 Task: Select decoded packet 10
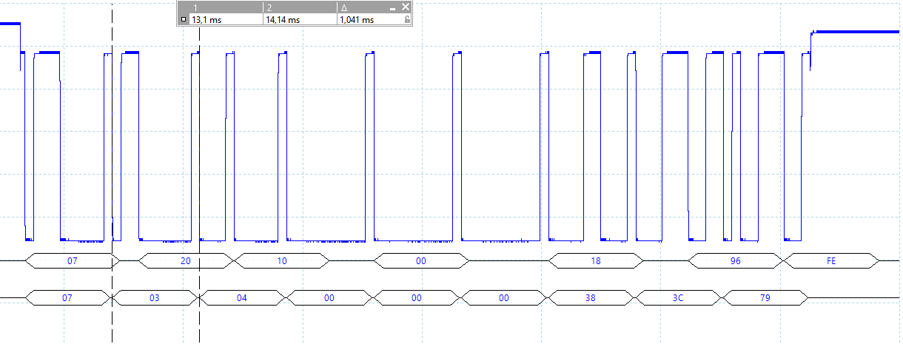[x=282, y=260]
